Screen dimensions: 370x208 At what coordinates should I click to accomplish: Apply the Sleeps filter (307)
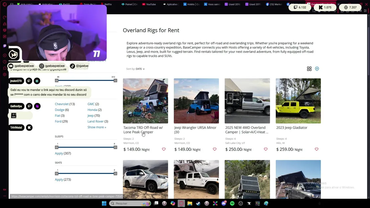click(59, 153)
